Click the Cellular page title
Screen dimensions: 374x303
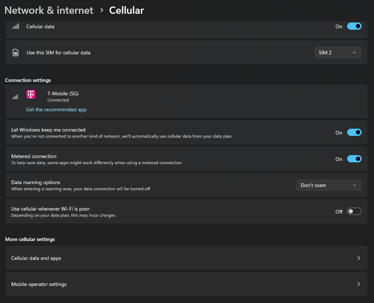click(x=127, y=11)
